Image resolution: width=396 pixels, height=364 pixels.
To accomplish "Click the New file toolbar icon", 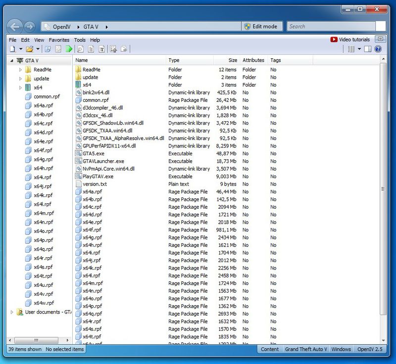I will coord(13,49).
